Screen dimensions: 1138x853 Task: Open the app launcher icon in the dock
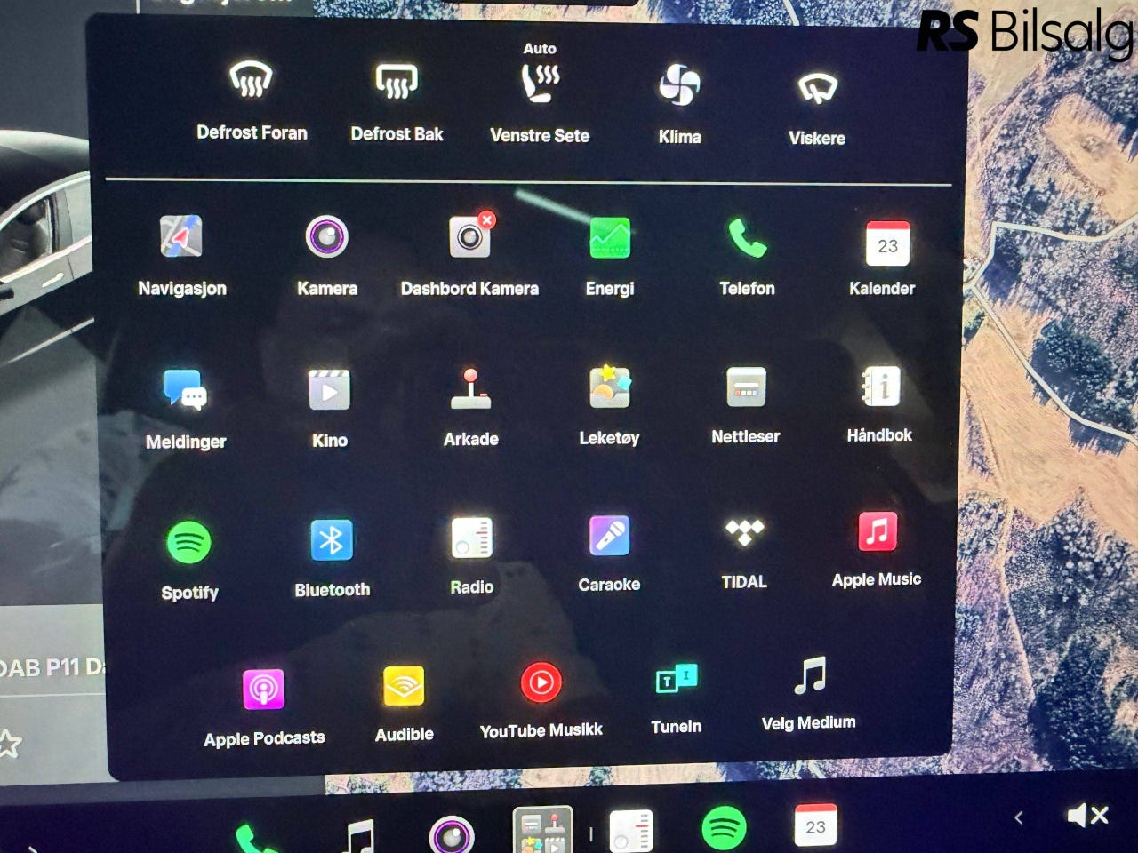click(542, 830)
